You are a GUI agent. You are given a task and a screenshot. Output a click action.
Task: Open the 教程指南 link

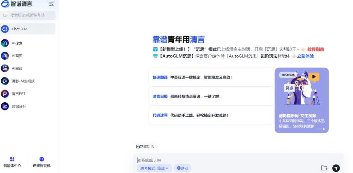[x=316, y=50]
